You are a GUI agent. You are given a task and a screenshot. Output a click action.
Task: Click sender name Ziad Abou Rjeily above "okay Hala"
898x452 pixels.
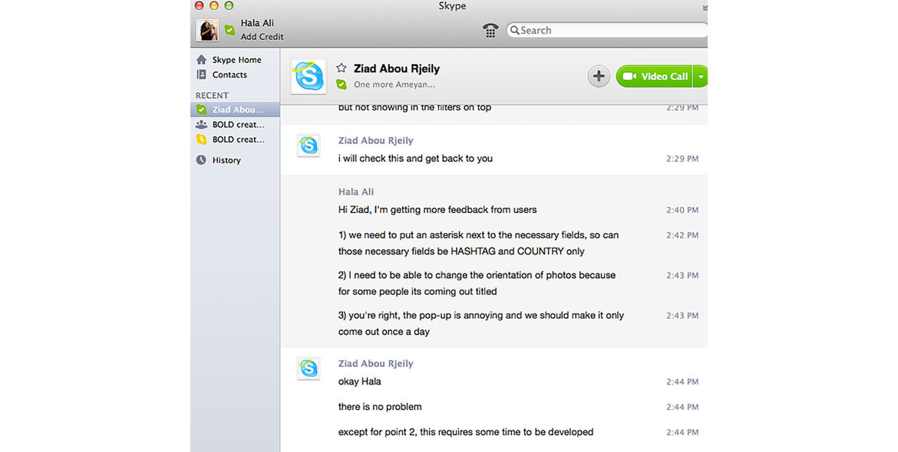pyautogui.click(x=375, y=363)
